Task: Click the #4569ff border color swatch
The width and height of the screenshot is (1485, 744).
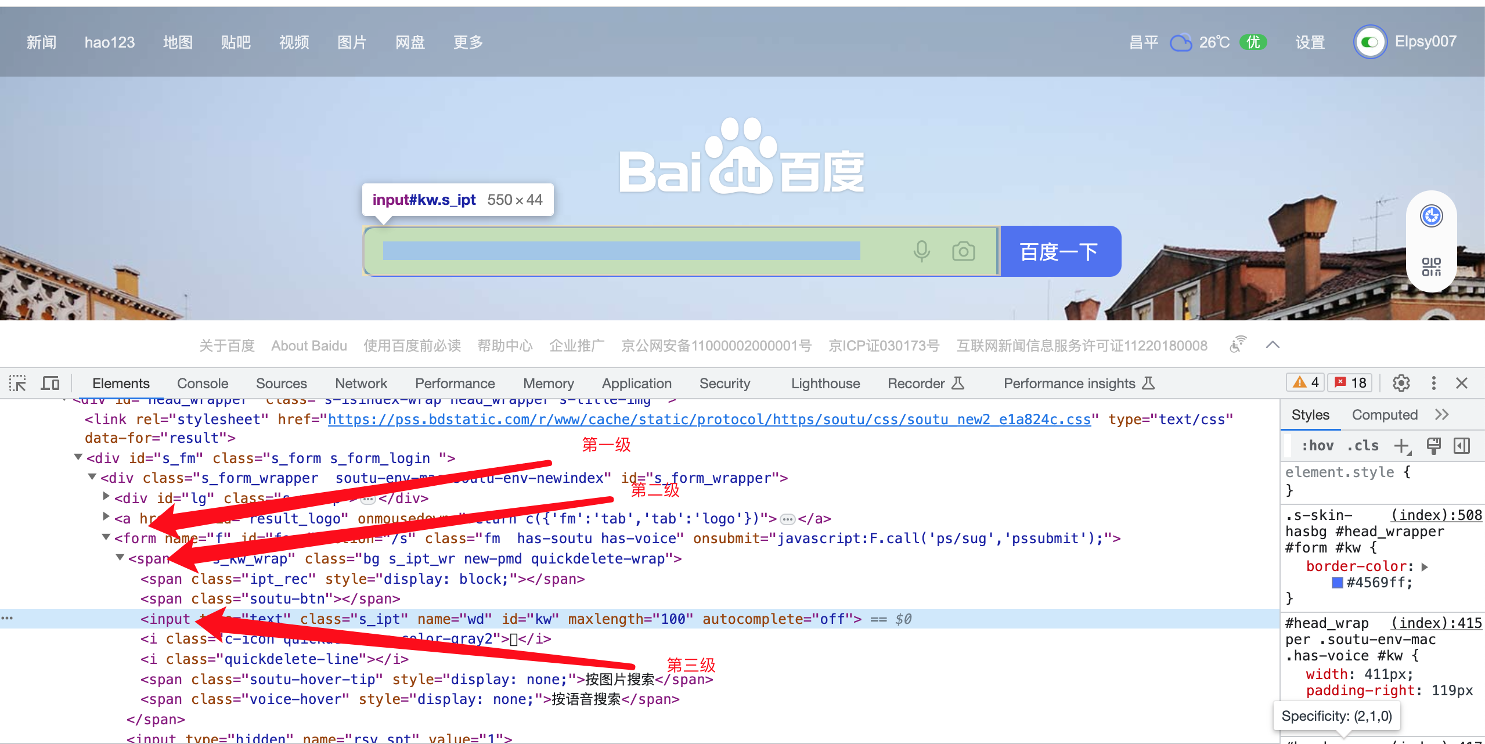Action: point(1337,582)
